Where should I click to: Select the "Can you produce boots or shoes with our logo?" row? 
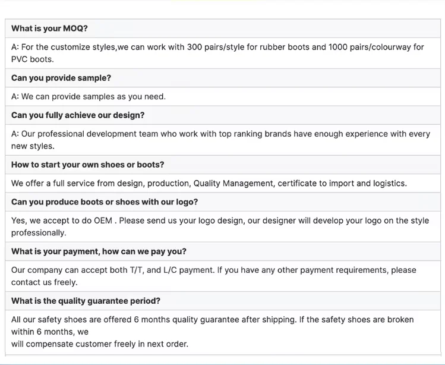[x=105, y=202]
